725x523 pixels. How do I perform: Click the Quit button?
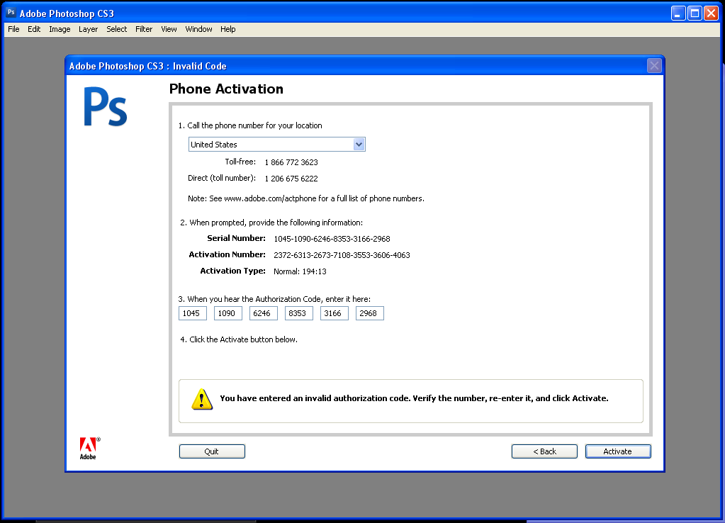212,451
